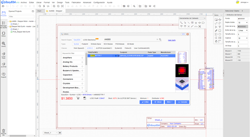Open the Archivo menu
Viewport: 250px width, 137px height.
pos(24,2)
